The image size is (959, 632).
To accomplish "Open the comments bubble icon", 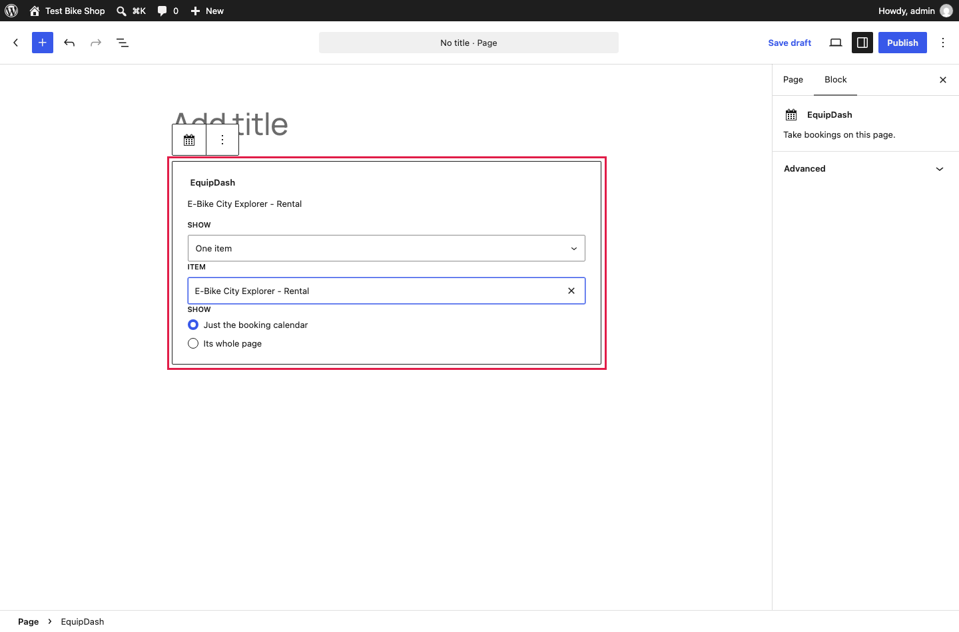I will tap(168, 11).
